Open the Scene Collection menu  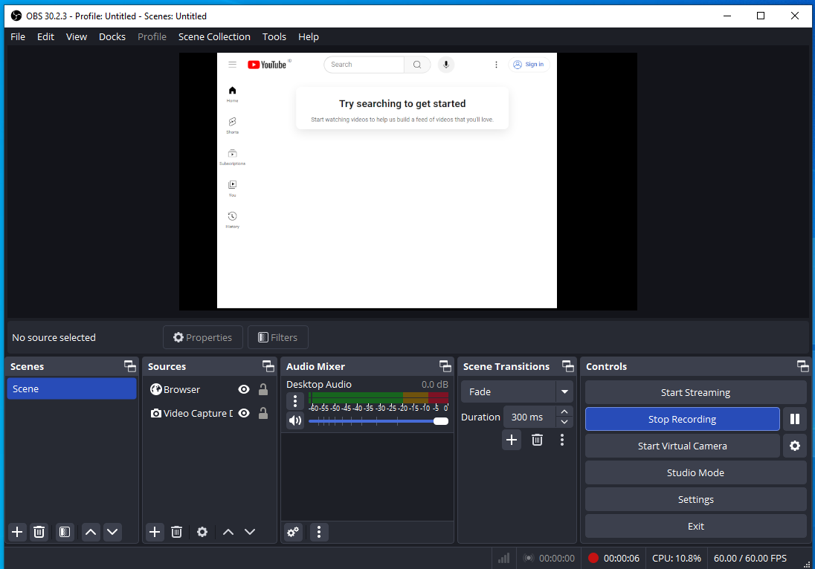click(x=214, y=37)
